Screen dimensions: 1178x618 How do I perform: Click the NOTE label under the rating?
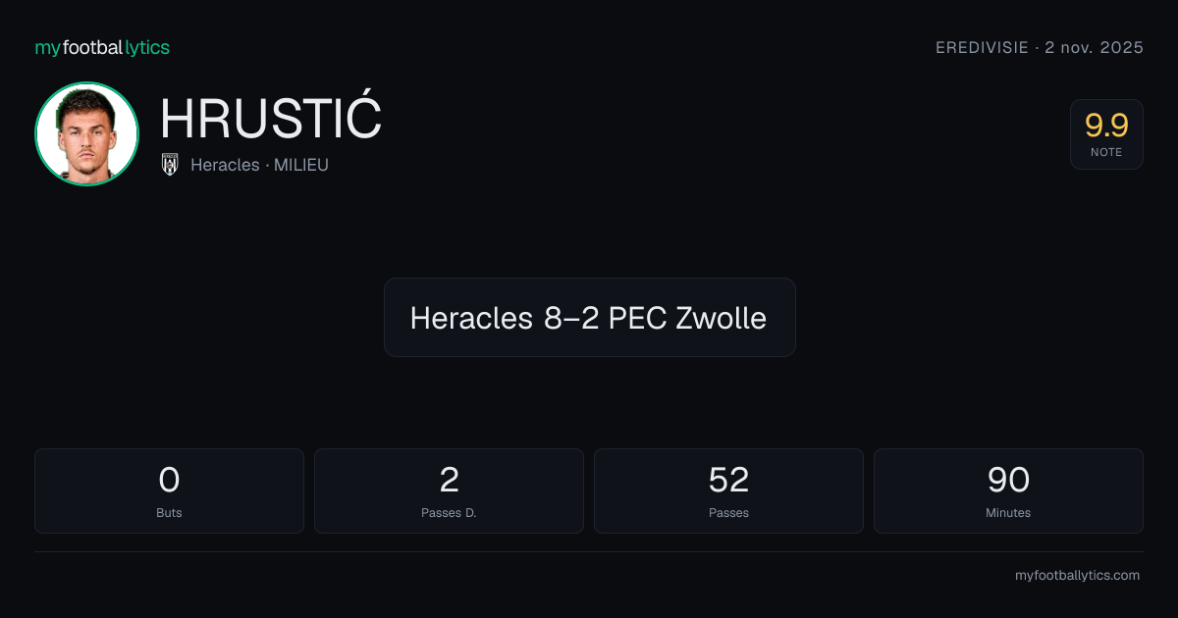(1106, 152)
